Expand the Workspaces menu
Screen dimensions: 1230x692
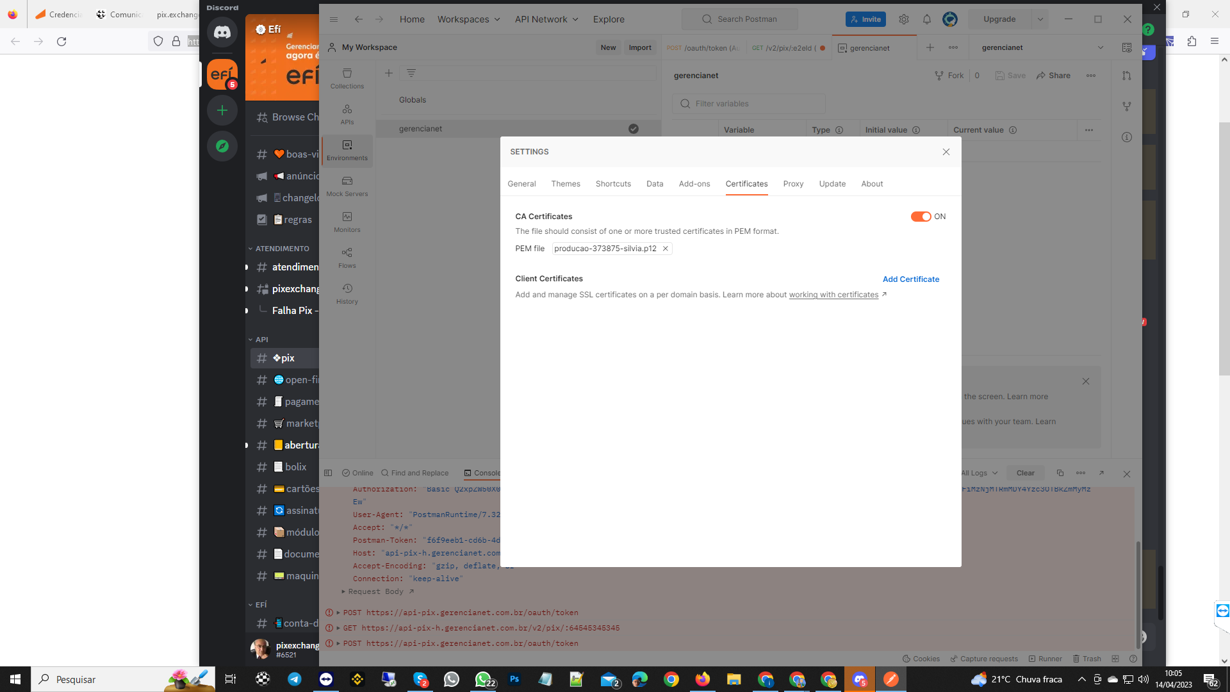pyautogui.click(x=468, y=19)
